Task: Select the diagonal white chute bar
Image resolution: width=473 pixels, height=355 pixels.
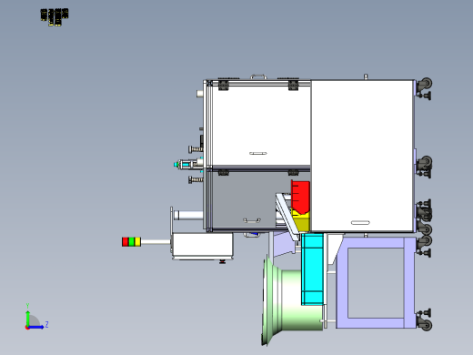Action: pyautogui.click(x=287, y=217)
